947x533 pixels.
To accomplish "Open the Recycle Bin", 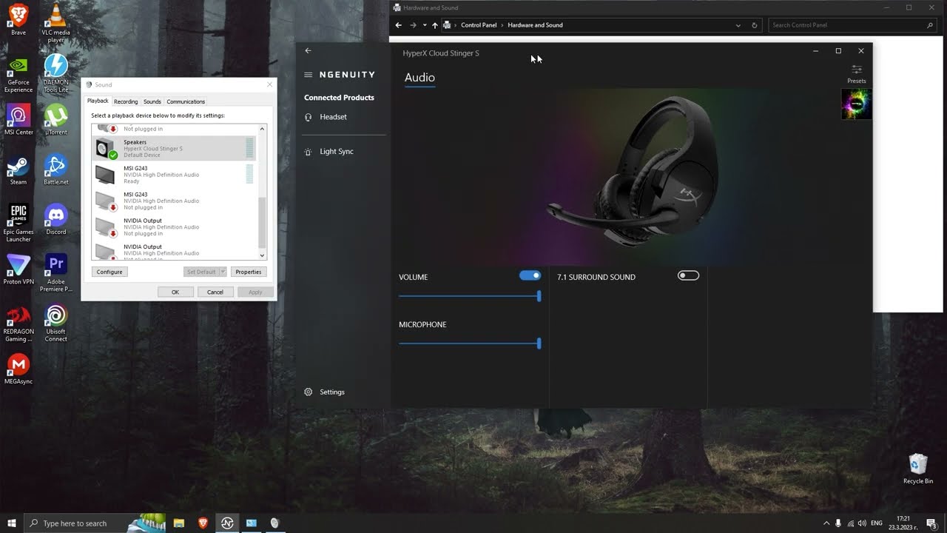I will (918, 469).
